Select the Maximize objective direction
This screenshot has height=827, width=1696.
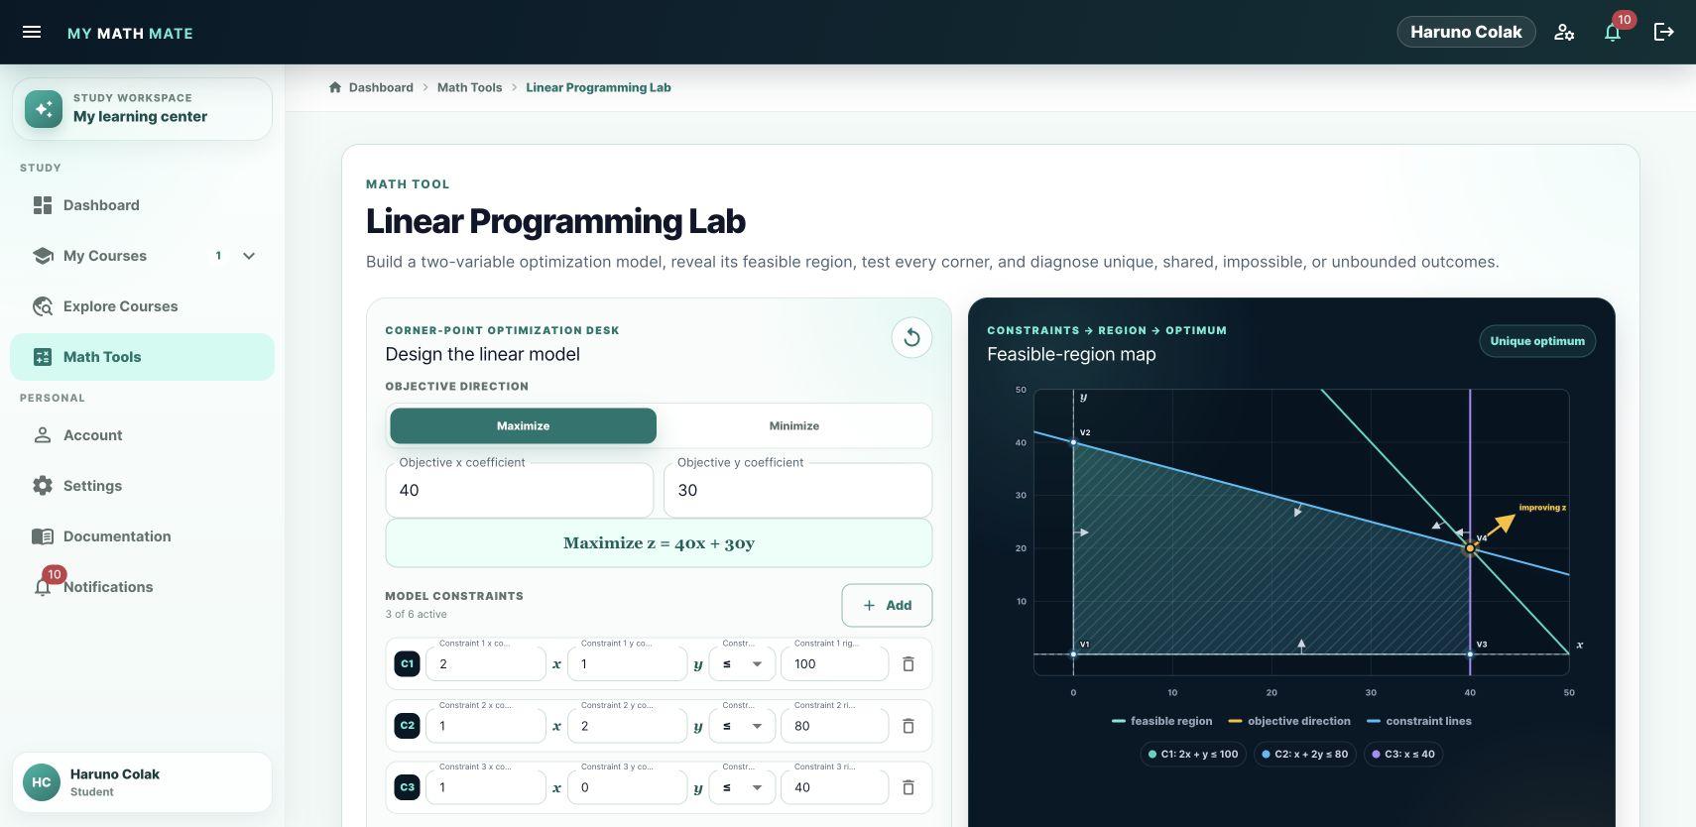coord(523,425)
